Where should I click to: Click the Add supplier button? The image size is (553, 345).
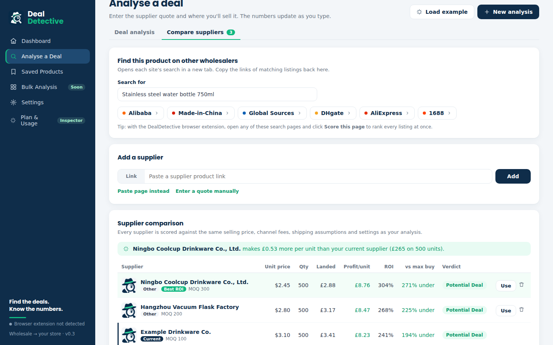(x=513, y=176)
